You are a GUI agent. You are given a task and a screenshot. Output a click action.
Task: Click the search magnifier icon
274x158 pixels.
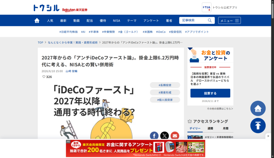[210, 20]
